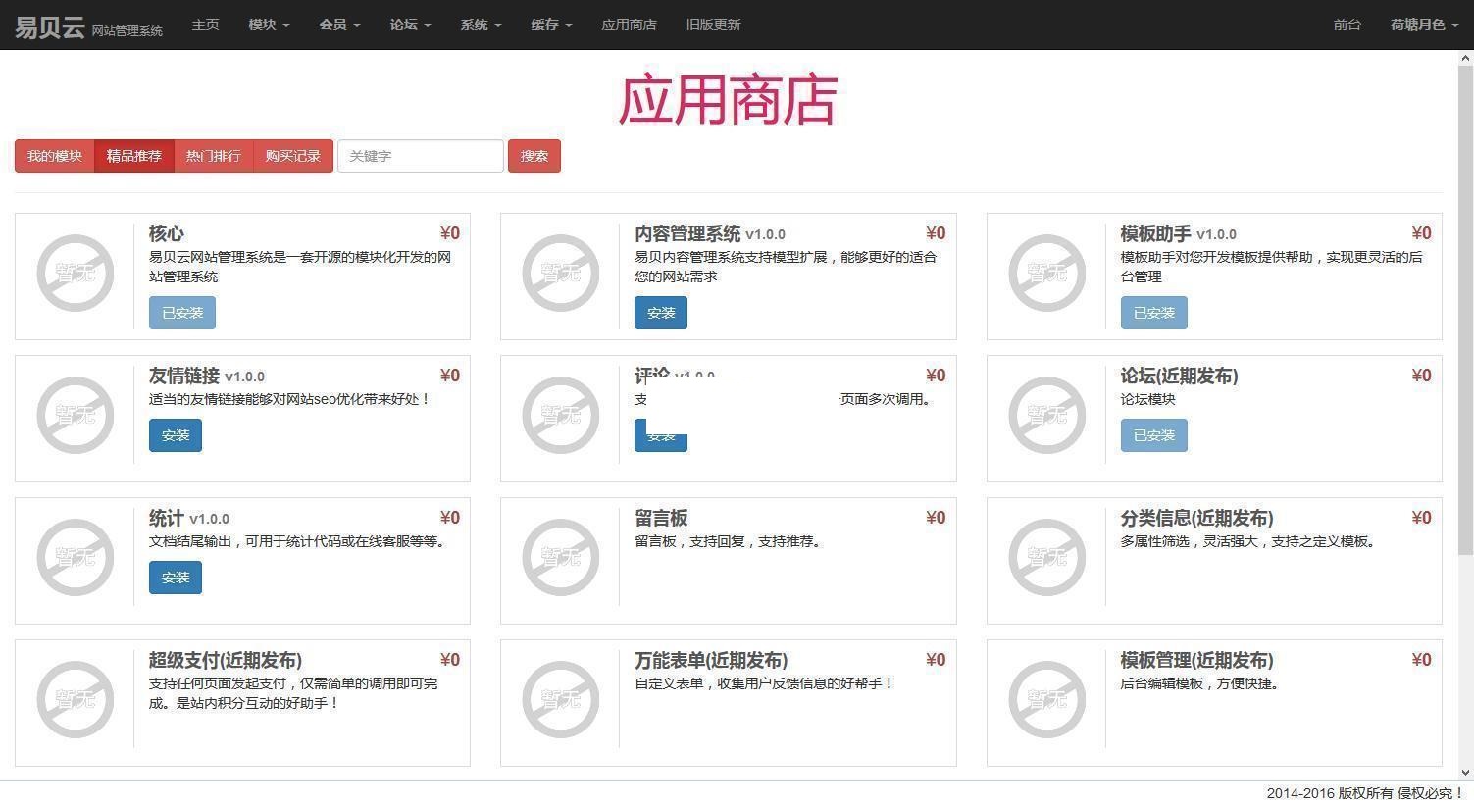The width and height of the screenshot is (1474, 805).
Task: Click placeholder image of 万能表单 module
Action: coord(561,700)
